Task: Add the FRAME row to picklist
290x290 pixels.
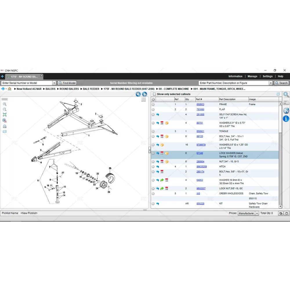Action: (153, 104)
